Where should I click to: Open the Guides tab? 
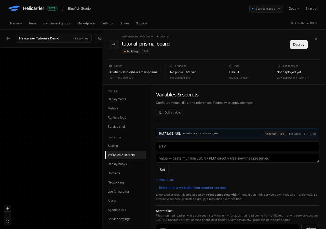click(124, 23)
